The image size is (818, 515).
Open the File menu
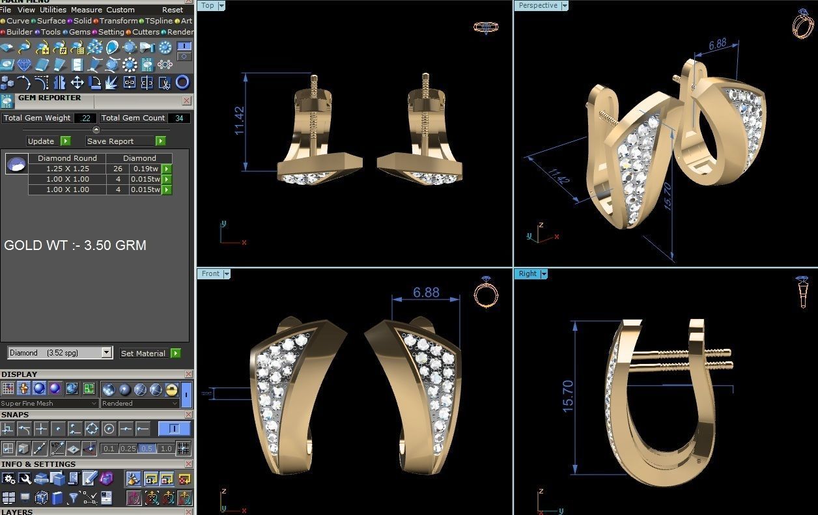(x=6, y=10)
